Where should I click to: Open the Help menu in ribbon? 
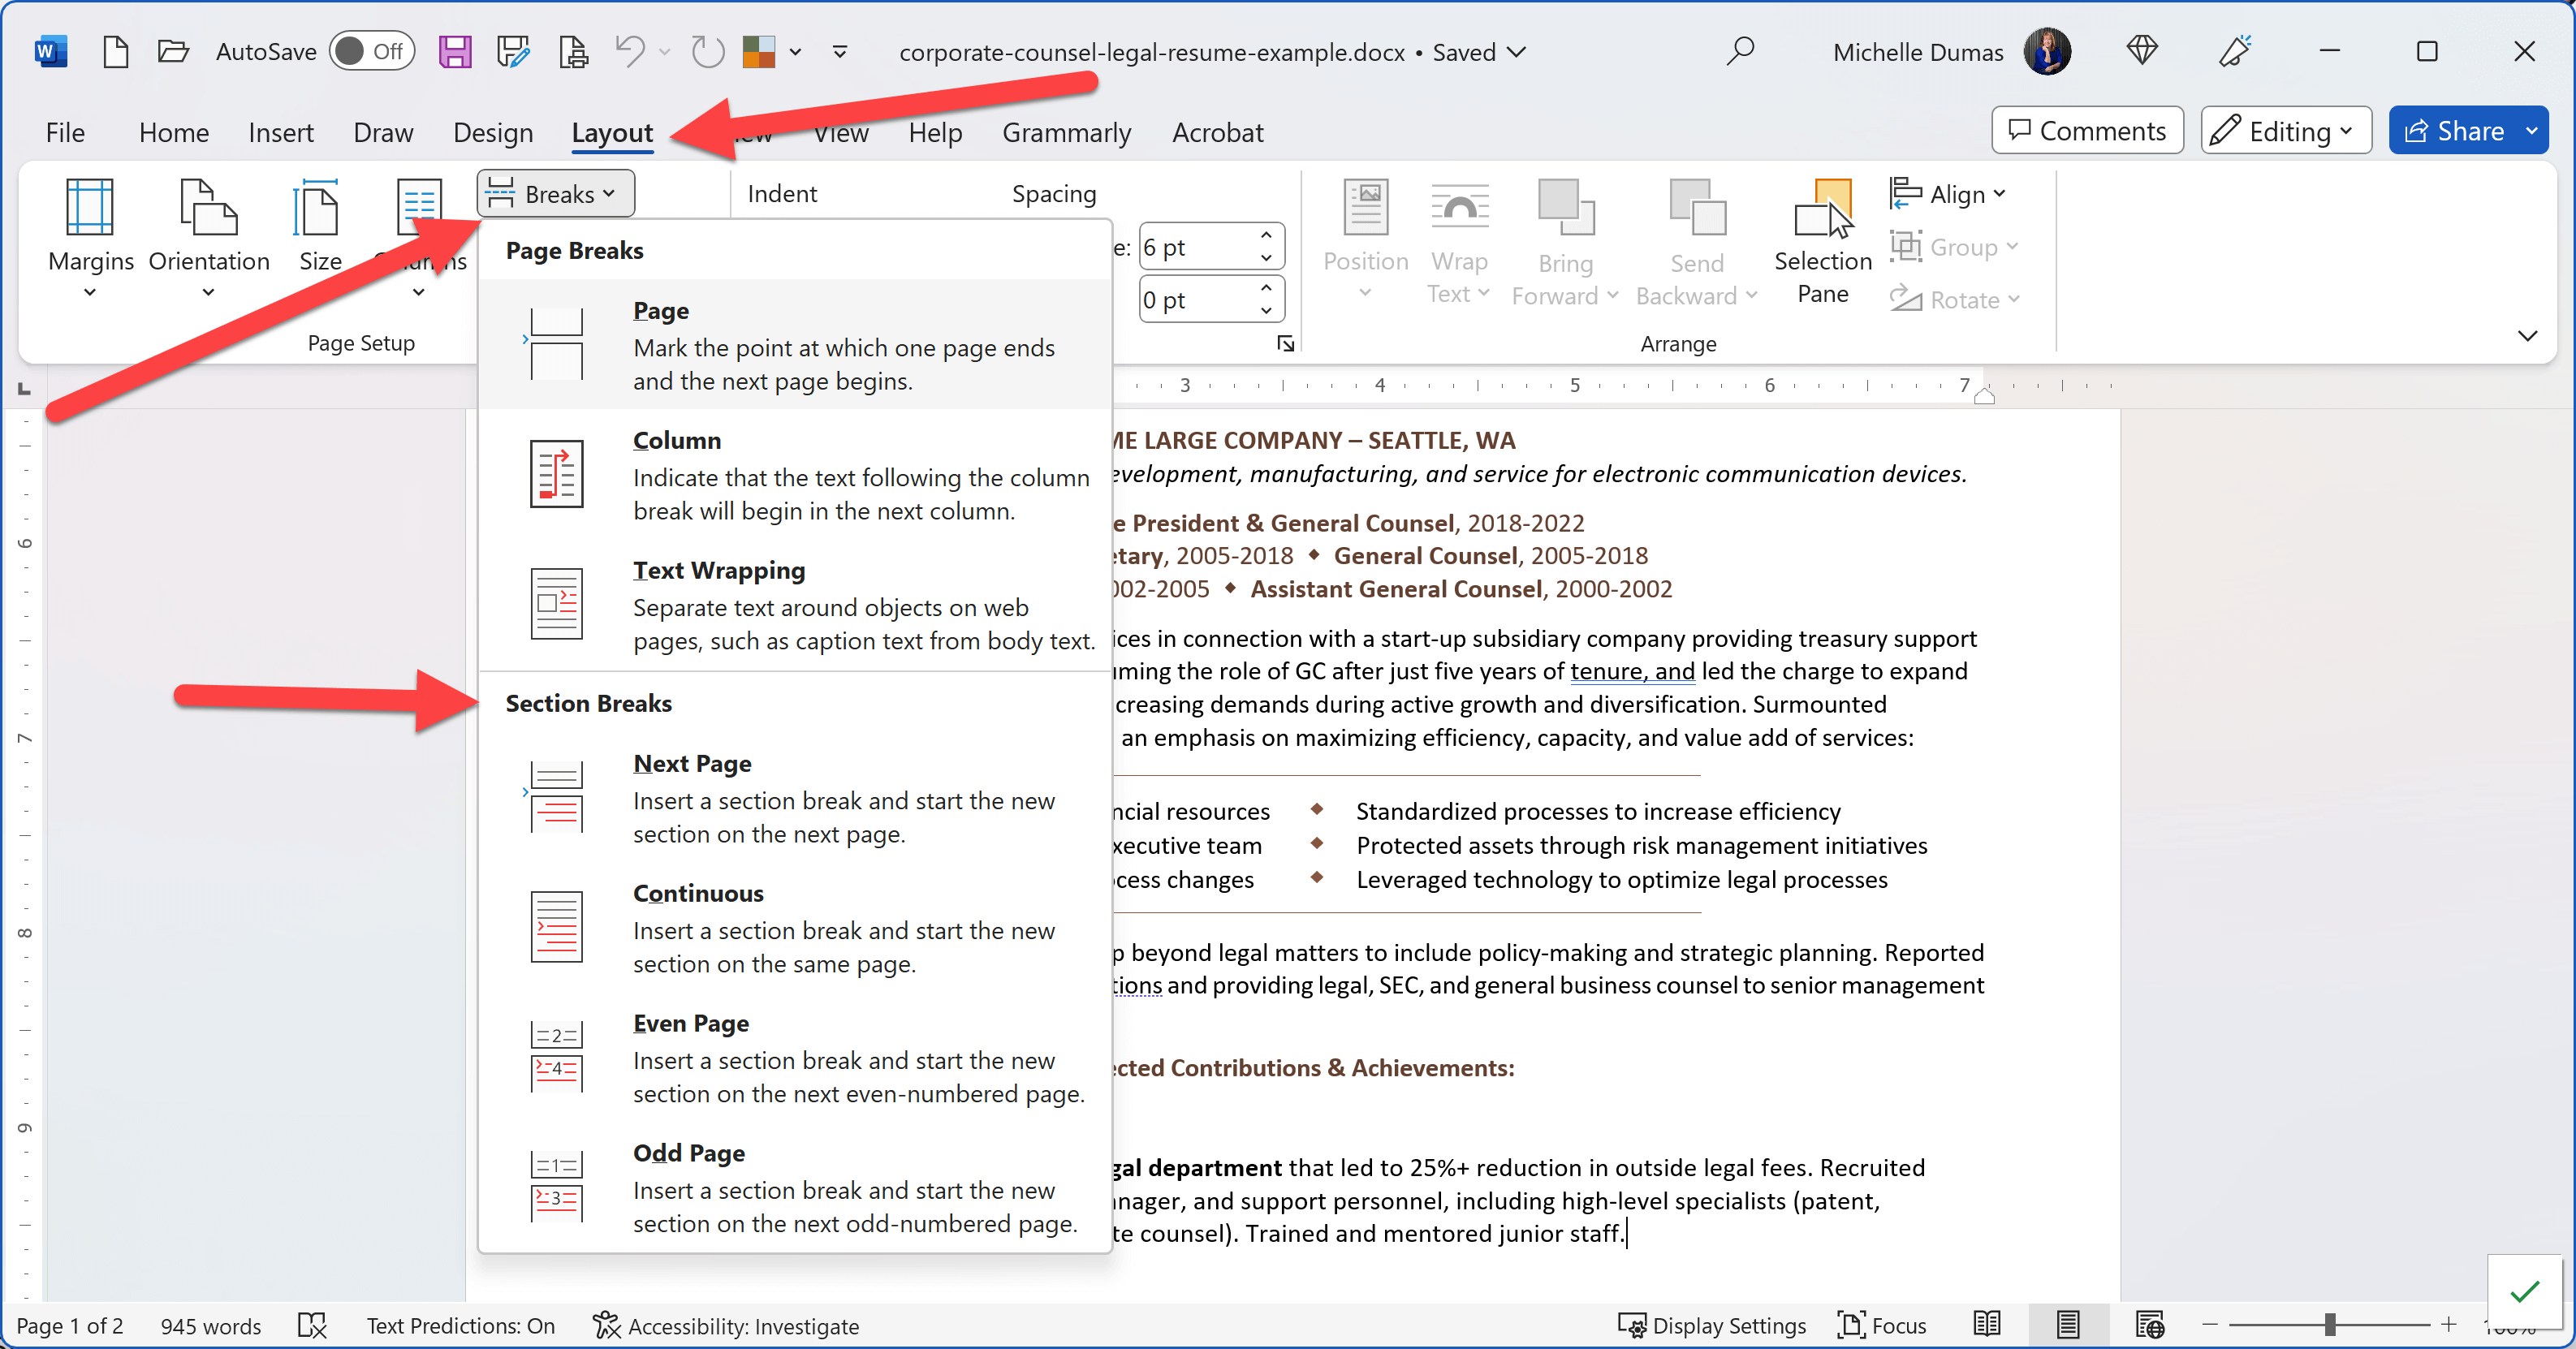tap(934, 131)
